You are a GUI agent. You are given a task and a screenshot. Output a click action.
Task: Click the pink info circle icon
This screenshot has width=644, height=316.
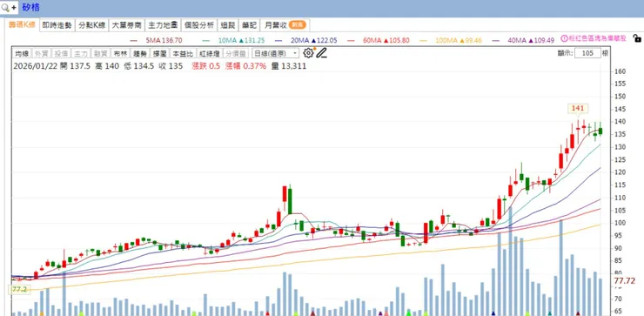564,38
